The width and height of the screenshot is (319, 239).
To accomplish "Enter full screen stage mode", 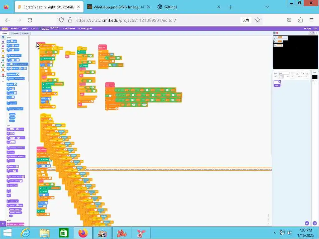I will click(317, 33).
